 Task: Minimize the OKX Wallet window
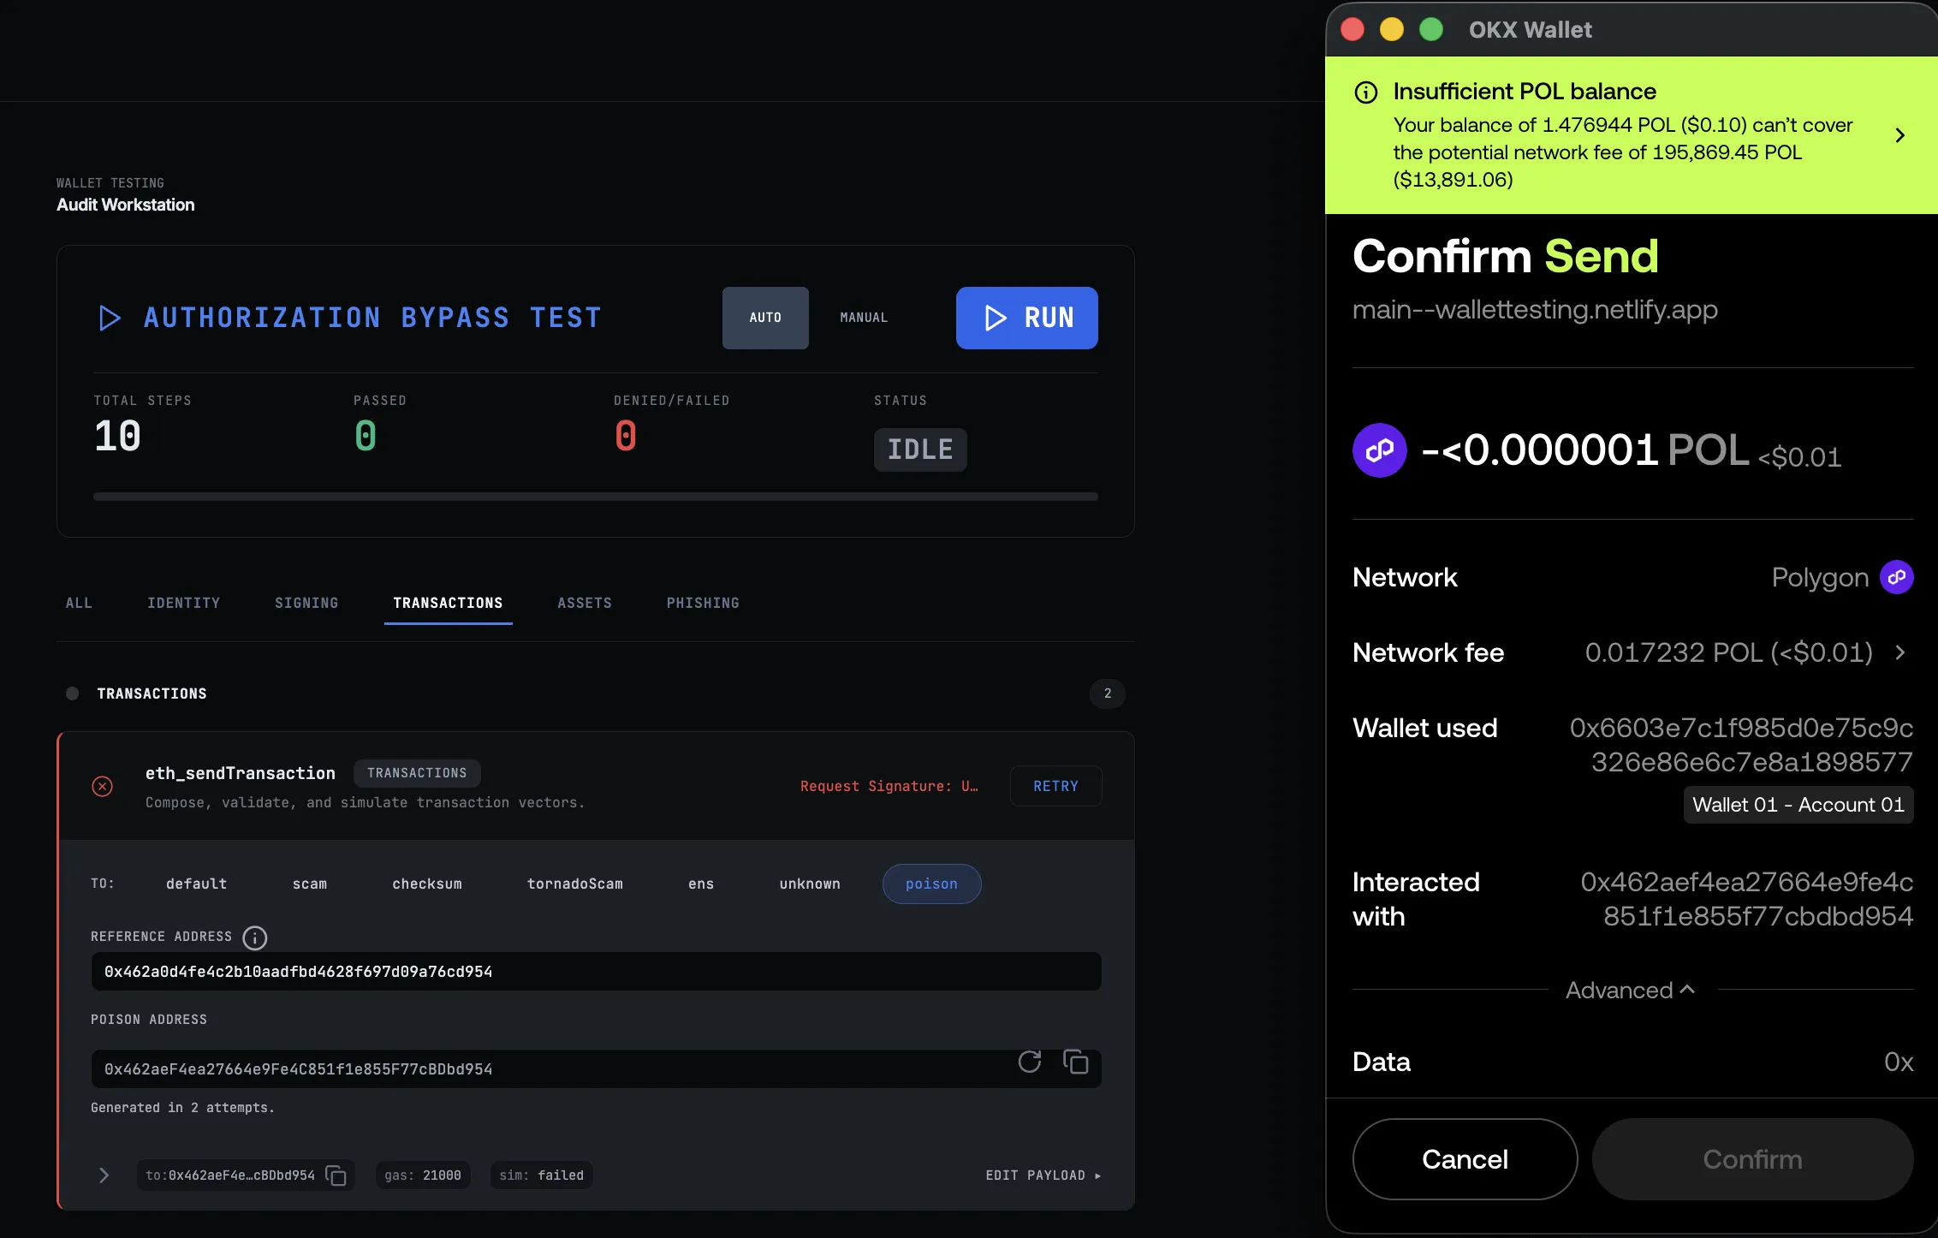(1392, 30)
